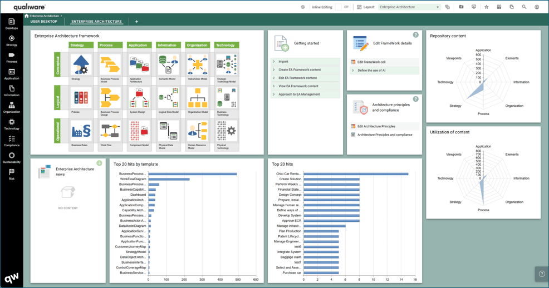The width and height of the screenshot is (549, 288).
Task: Click the Business Rules framework icon
Action: (81, 131)
